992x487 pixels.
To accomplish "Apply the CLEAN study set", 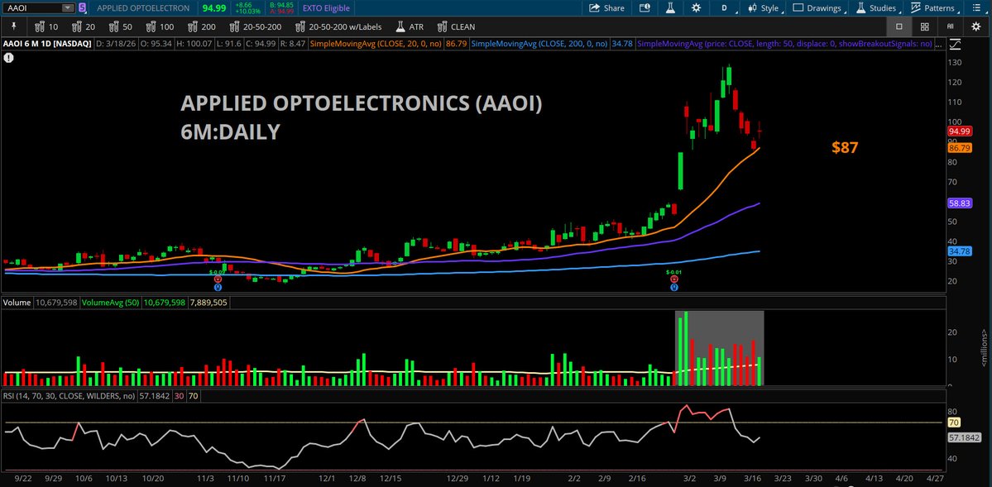I will click(x=456, y=26).
